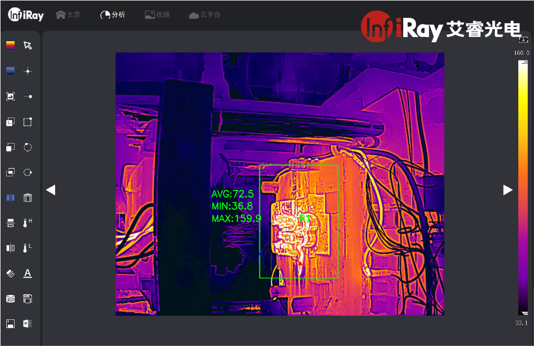This screenshot has width=534, height=346.
Task: Show the next thermal image
Action: (507, 190)
